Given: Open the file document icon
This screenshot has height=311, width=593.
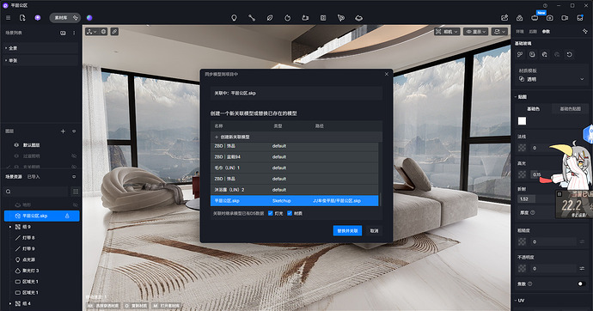Looking at the screenshot, I should pos(22,18).
